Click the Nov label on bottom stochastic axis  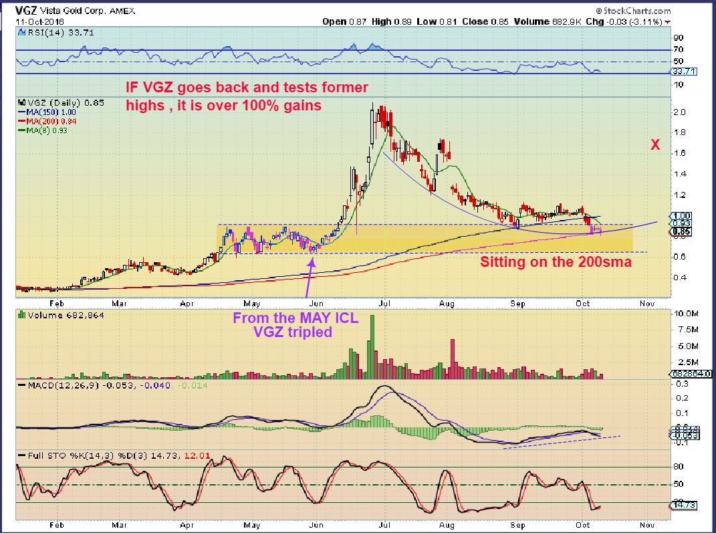(648, 525)
